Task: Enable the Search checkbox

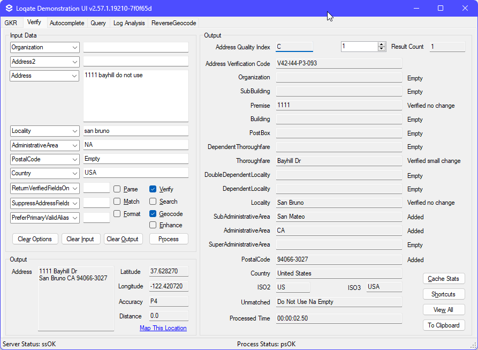Action: pos(153,202)
